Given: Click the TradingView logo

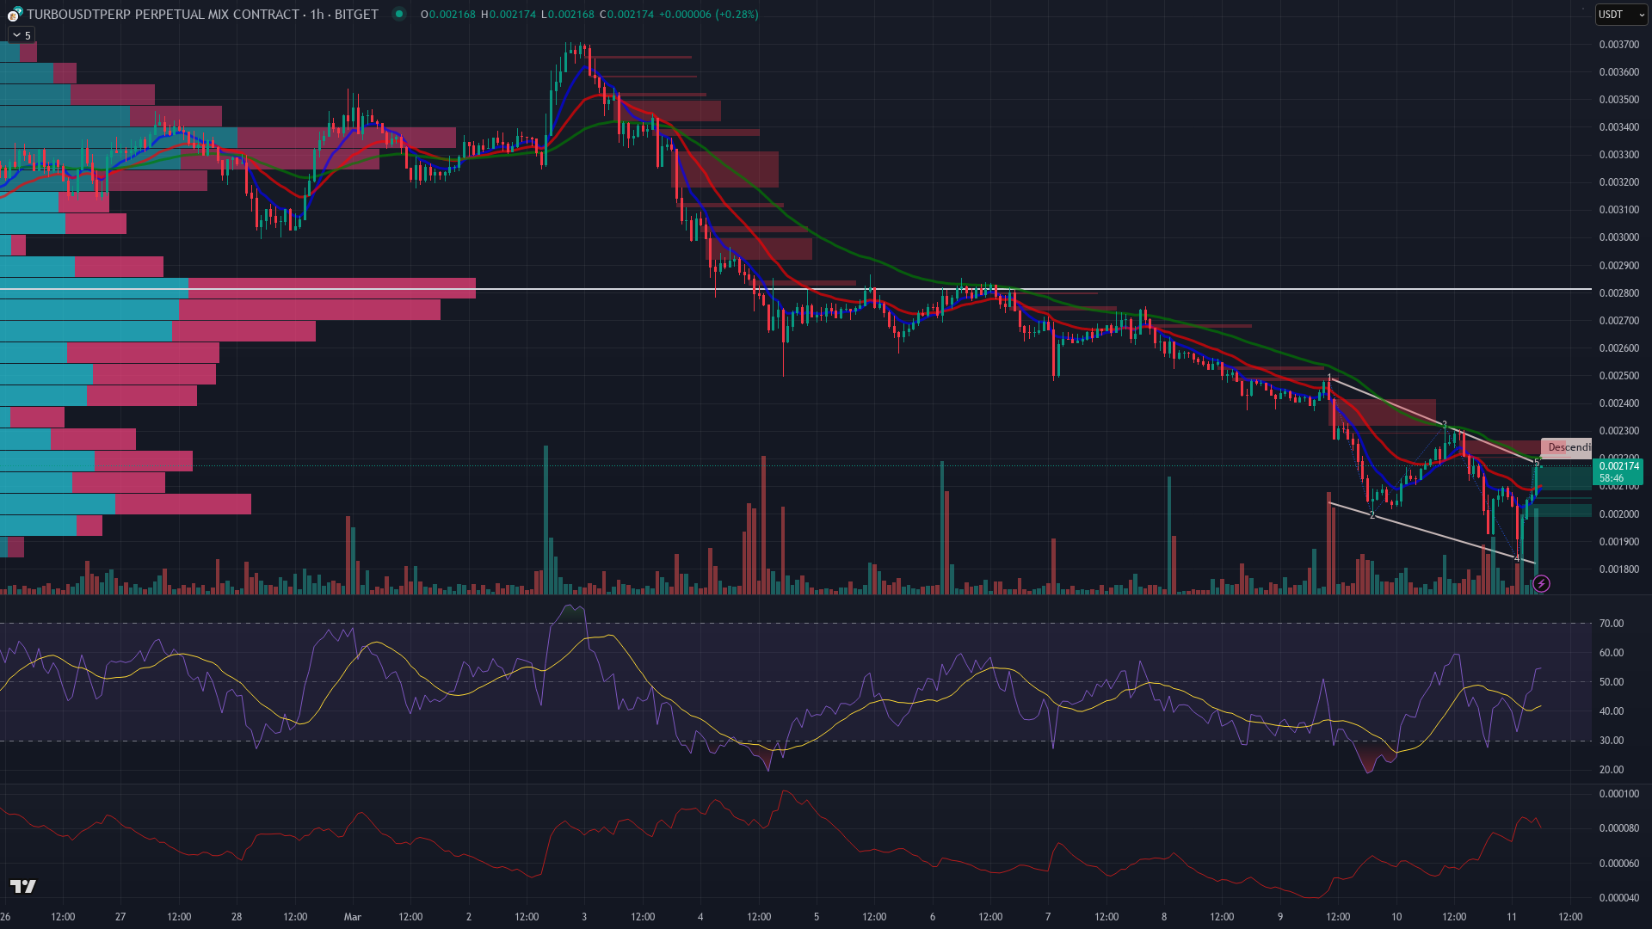Looking at the screenshot, I should (23, 887).
